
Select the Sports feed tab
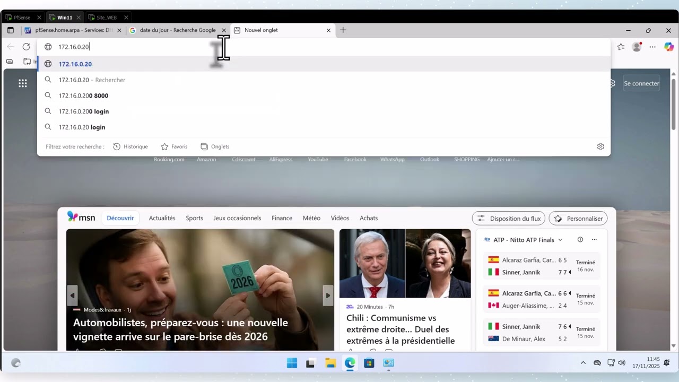click(x=194, y=218)
